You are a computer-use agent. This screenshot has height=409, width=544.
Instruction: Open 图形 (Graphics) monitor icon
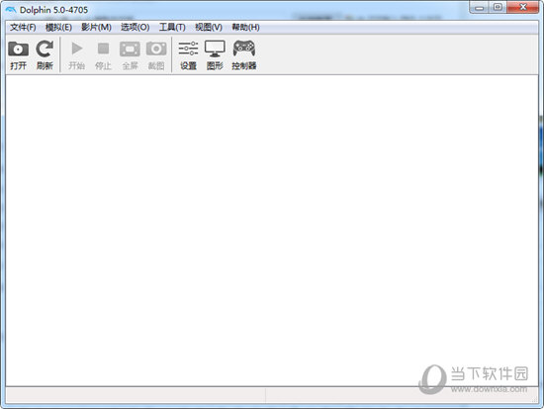point(215,49)
